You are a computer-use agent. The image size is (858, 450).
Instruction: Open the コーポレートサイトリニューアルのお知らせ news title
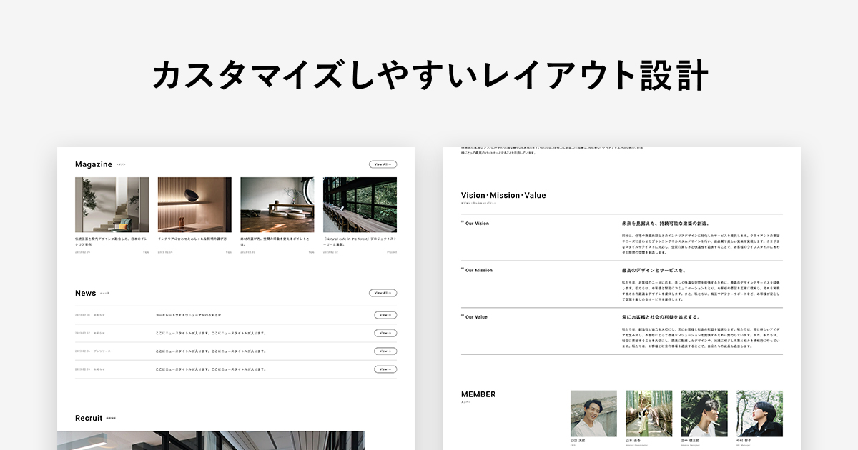[188, 315]
